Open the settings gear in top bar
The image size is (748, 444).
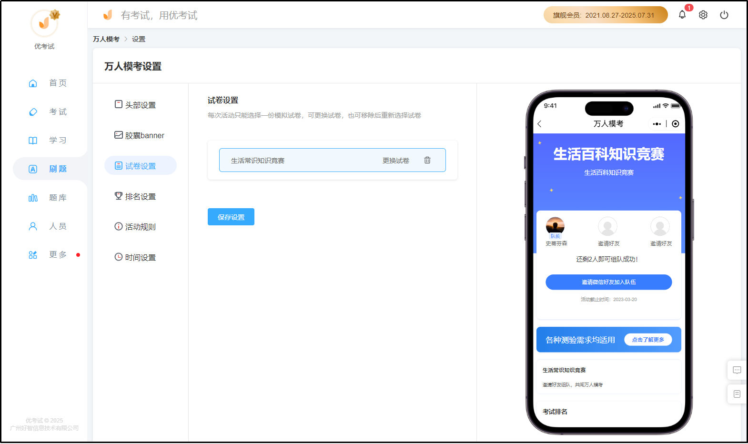coord(703,15)
